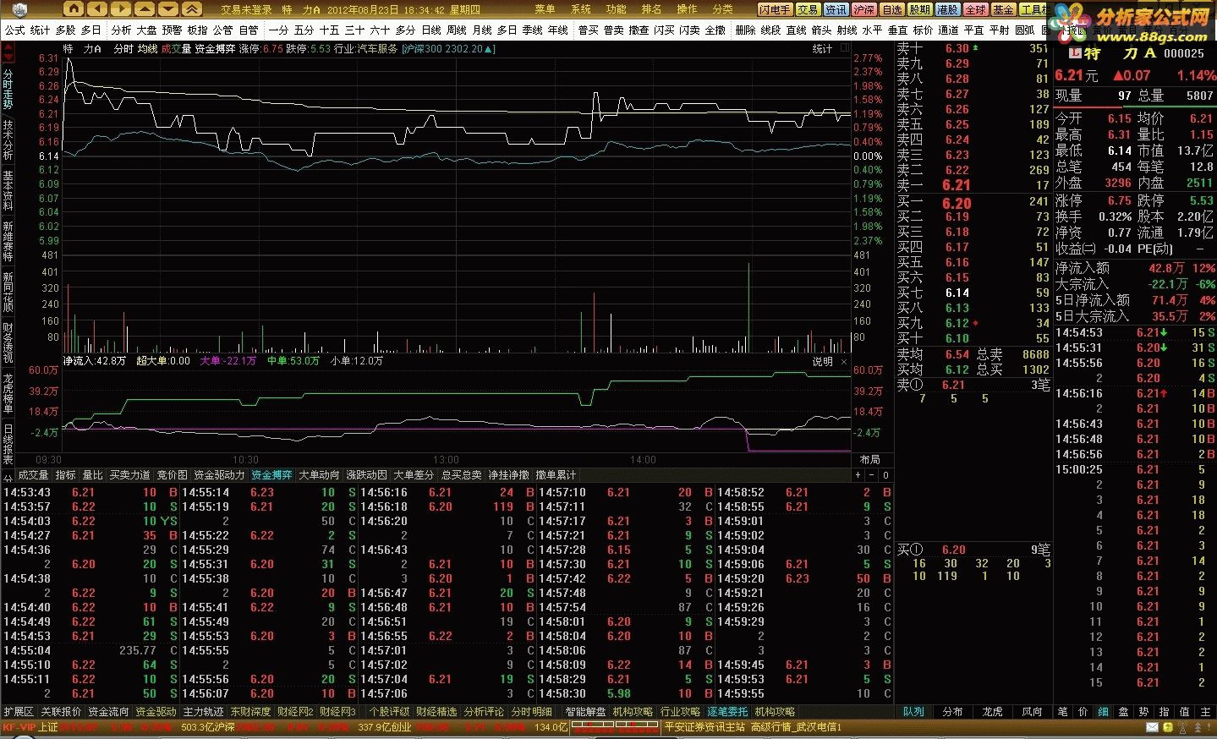Click 布局 layout button
1217x739 pixels.
tap(869, 459)
